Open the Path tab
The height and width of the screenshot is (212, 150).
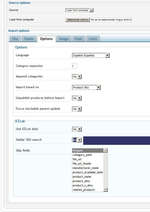pos(79,39)
